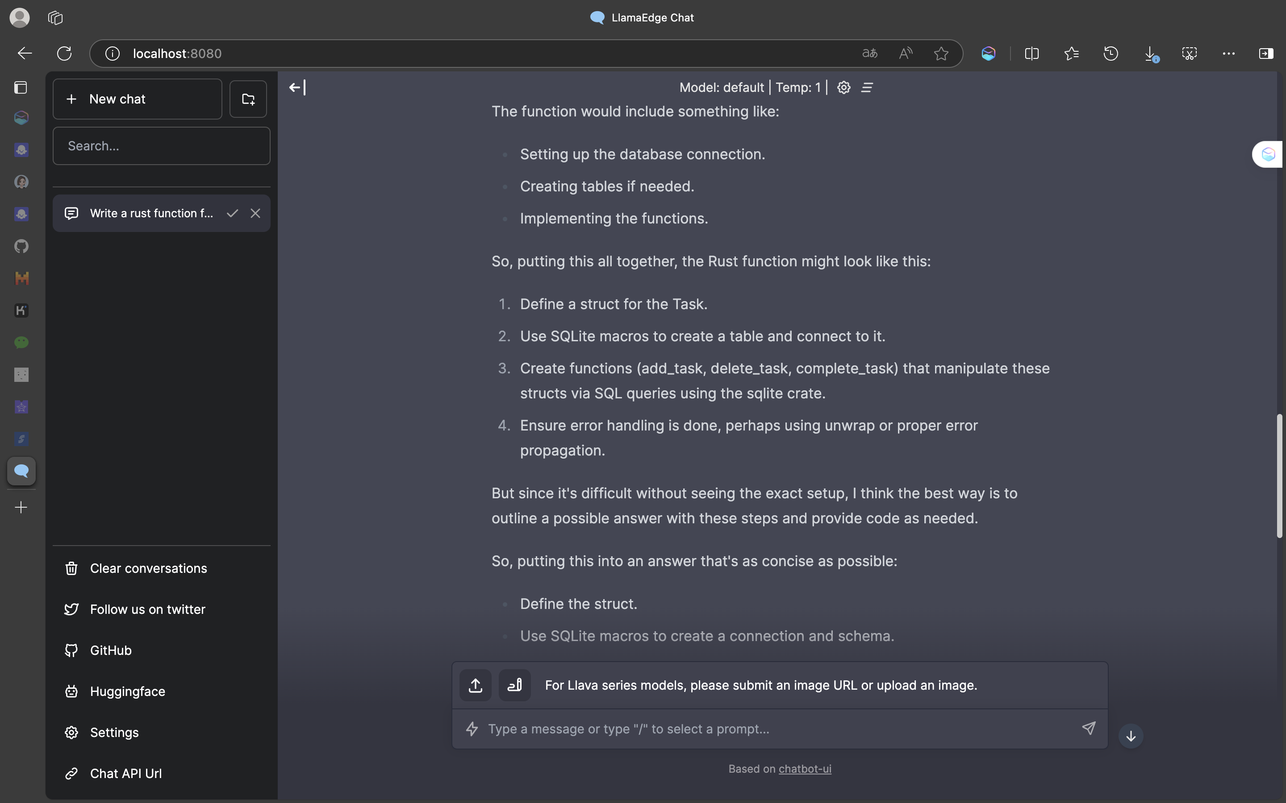This screenshot has height=803, width=1286.
Task: Open browser History panel
Action: point(1111,54)
